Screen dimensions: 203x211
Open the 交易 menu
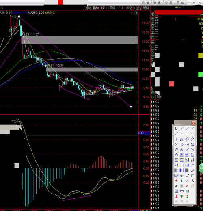(x=168, y=3)
